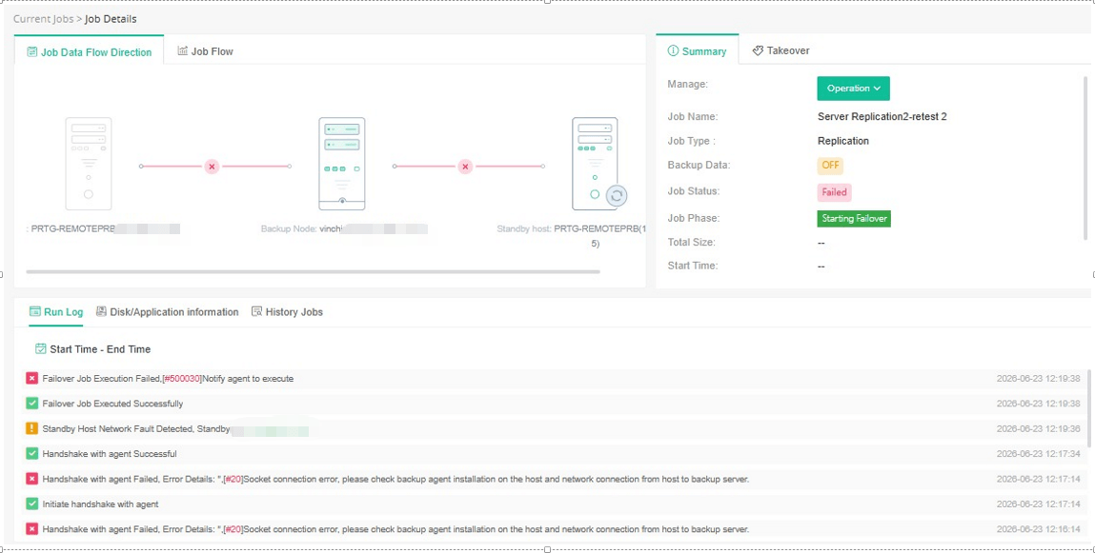The image size is (1095, 553).
Task: Click the Summary info icon
Action: [x=673, y=50]
